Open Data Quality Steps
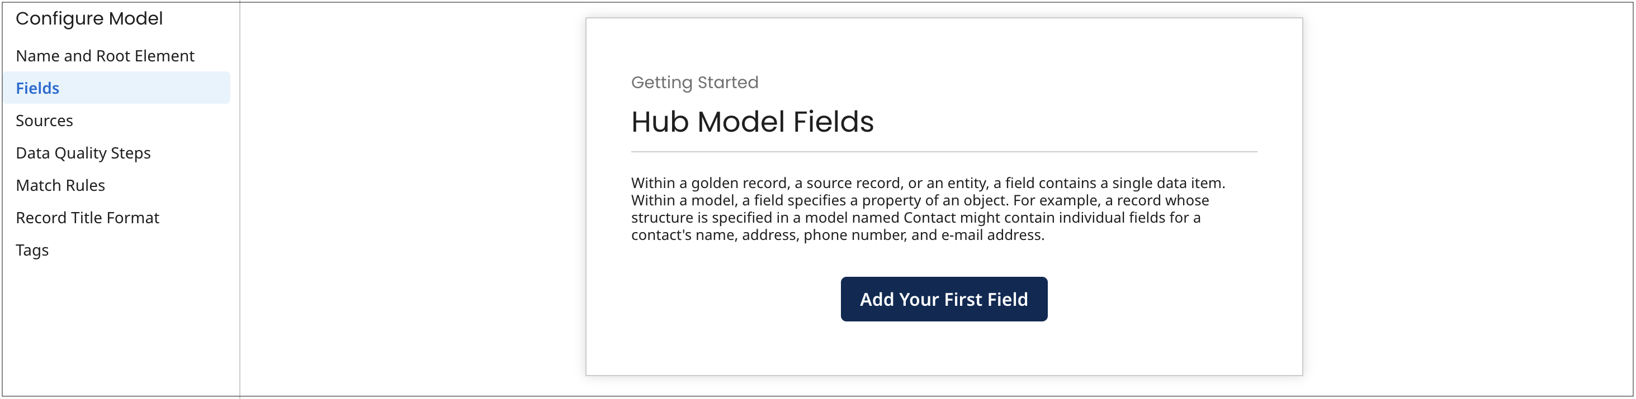Viewport: 1636px width, 399px height. click(83, 153)
